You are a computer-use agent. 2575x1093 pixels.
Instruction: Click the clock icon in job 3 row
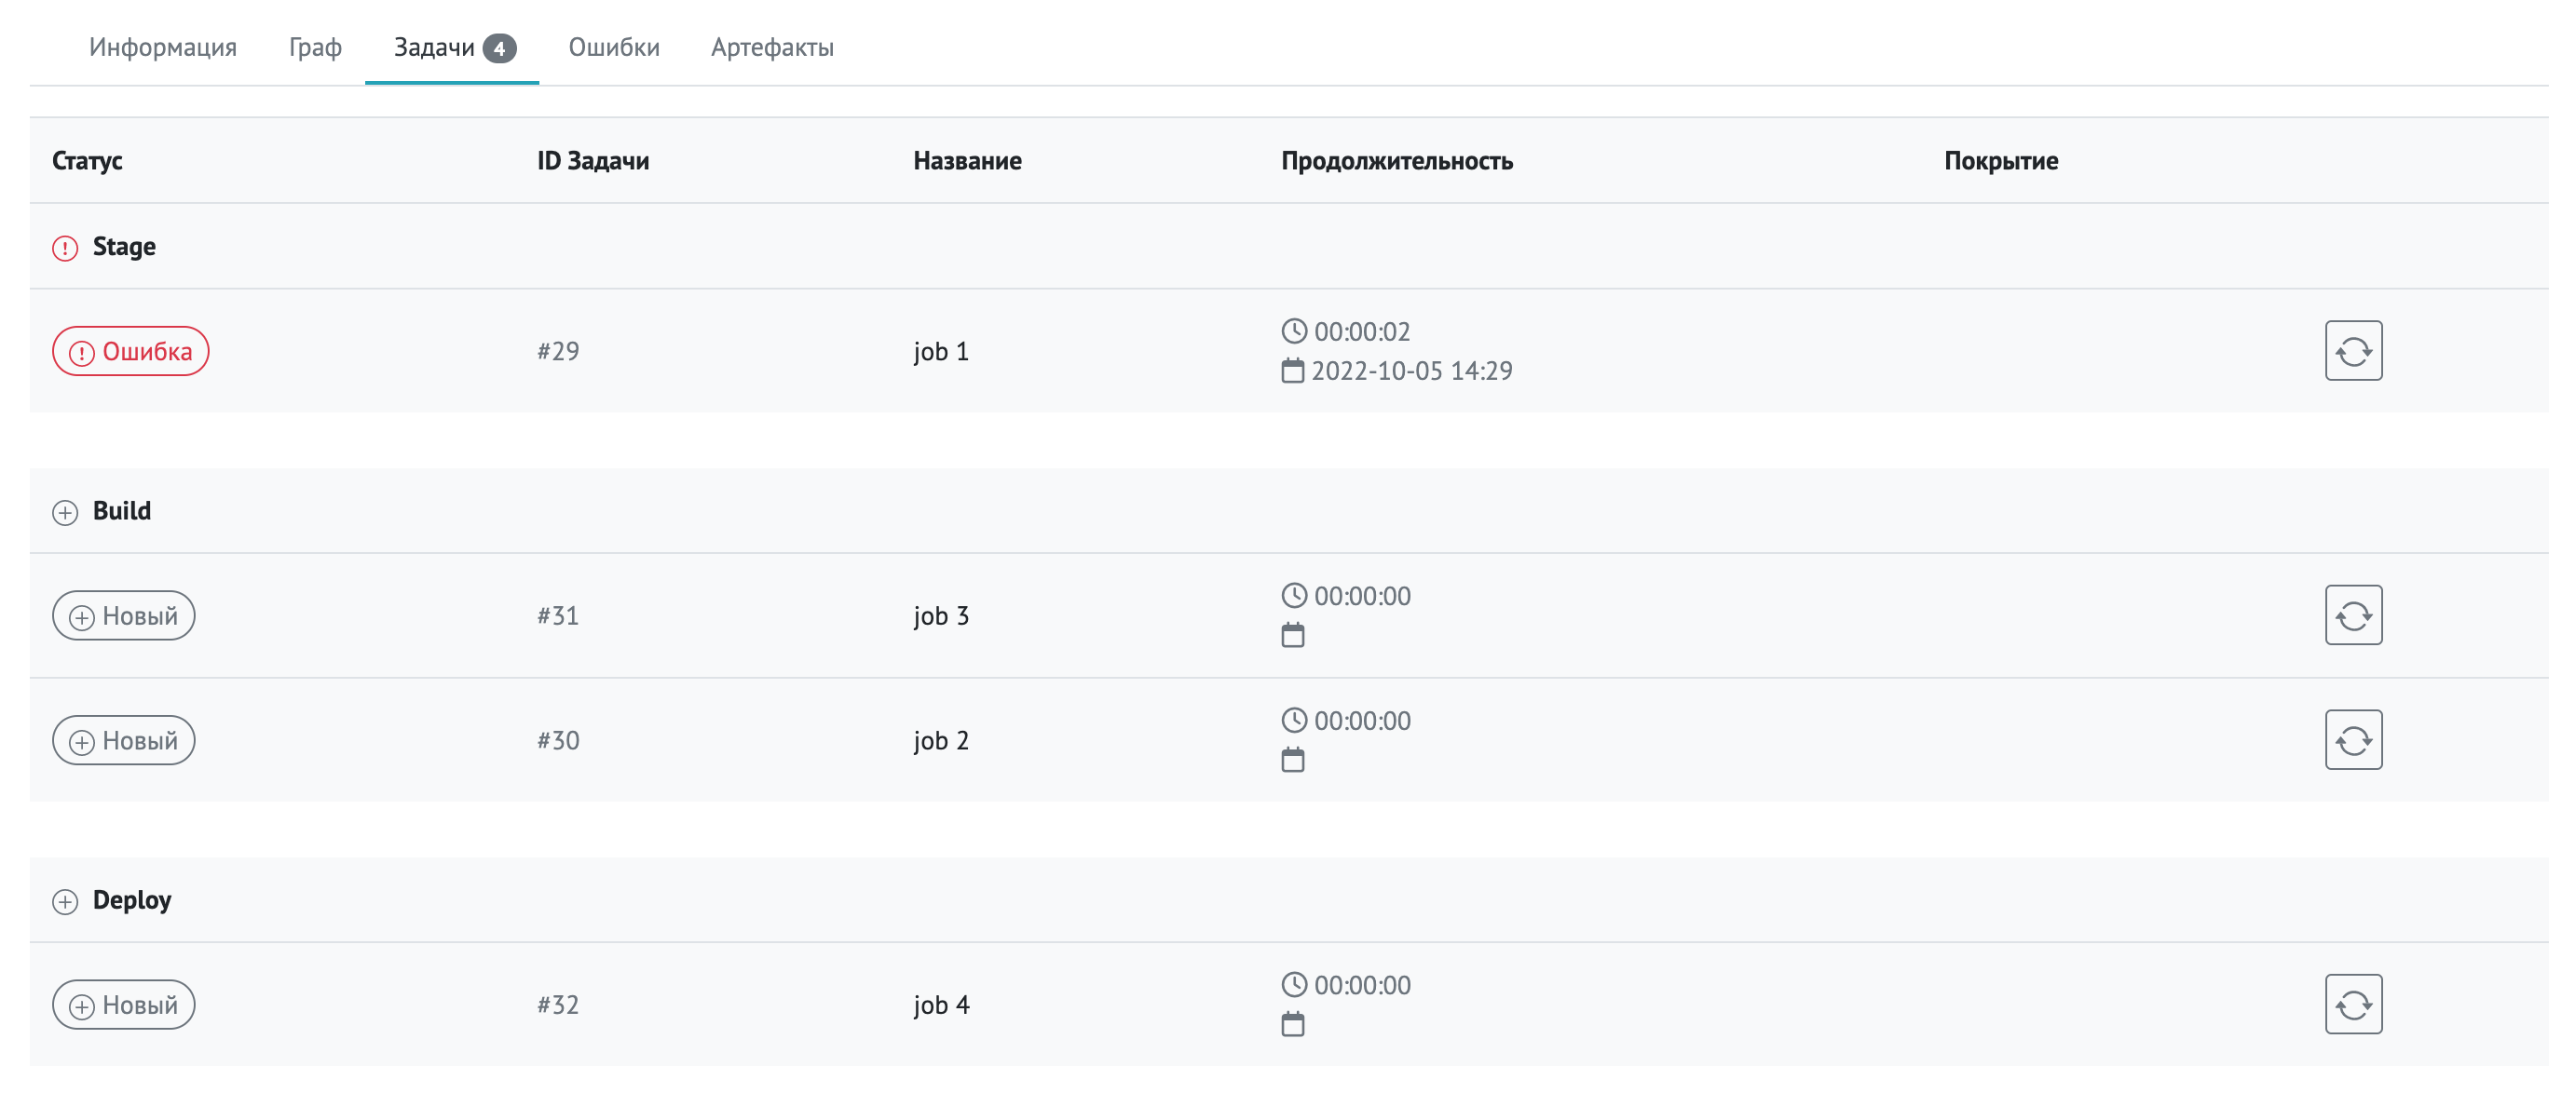pyautogui.click(x=1293, y=596)
